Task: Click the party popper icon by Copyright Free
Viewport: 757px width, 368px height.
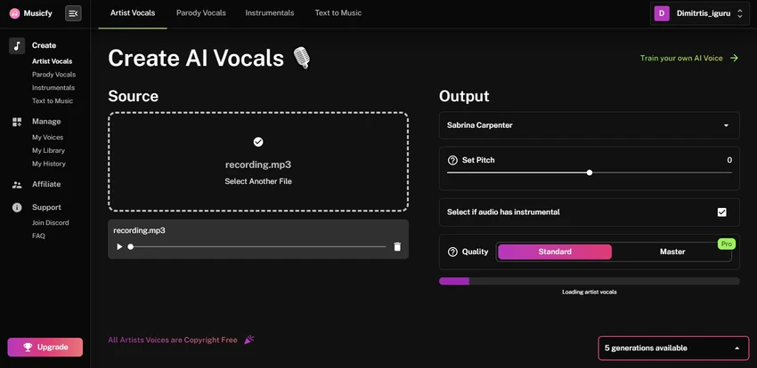Action: (x=248, y=340)
